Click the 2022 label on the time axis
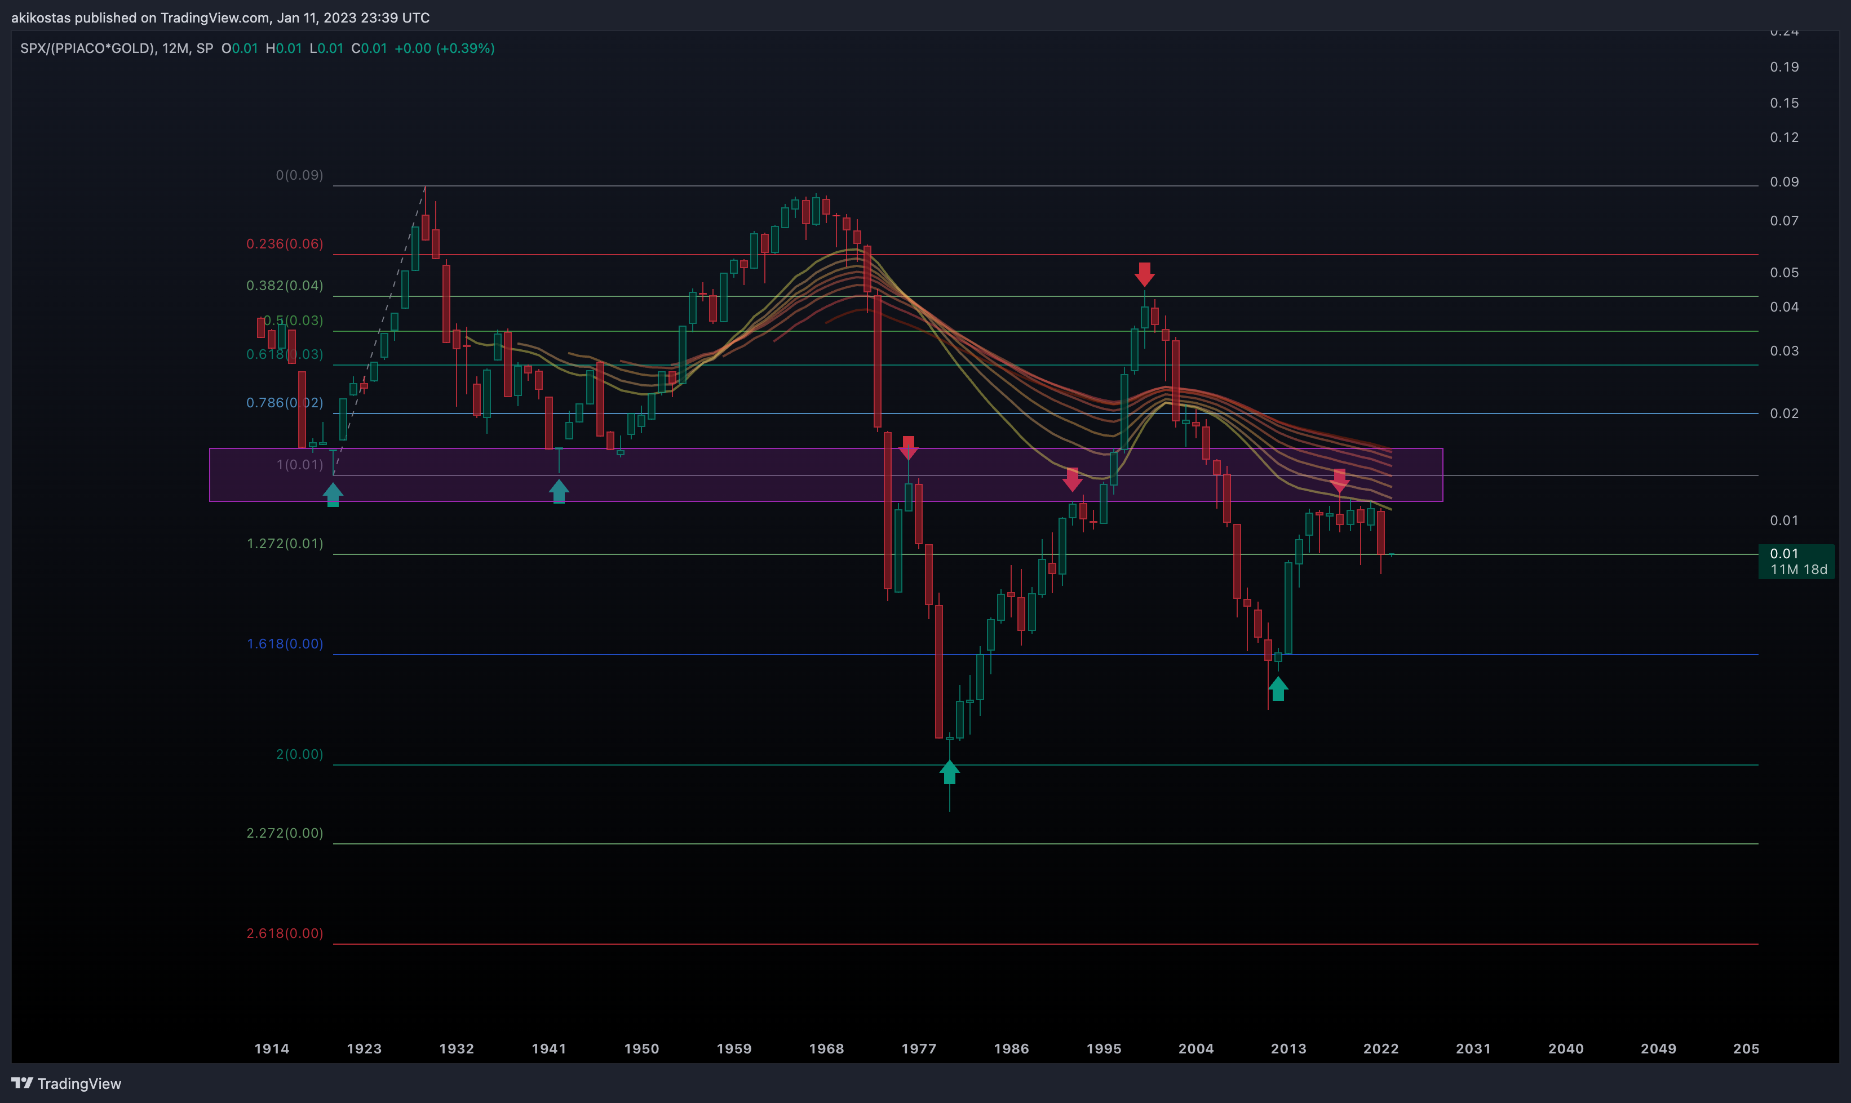Image resolution: width=1851 pixels, height=1103 pixels. click(x=1381, y=1049)
